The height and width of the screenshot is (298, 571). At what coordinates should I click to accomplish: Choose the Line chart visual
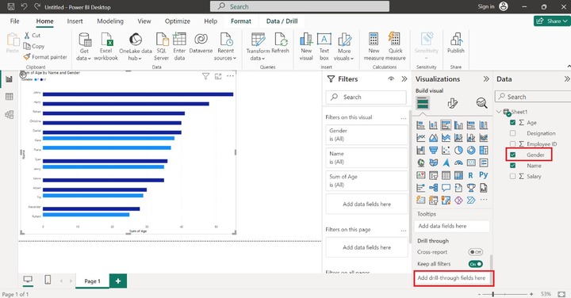(x=420, y=138)
